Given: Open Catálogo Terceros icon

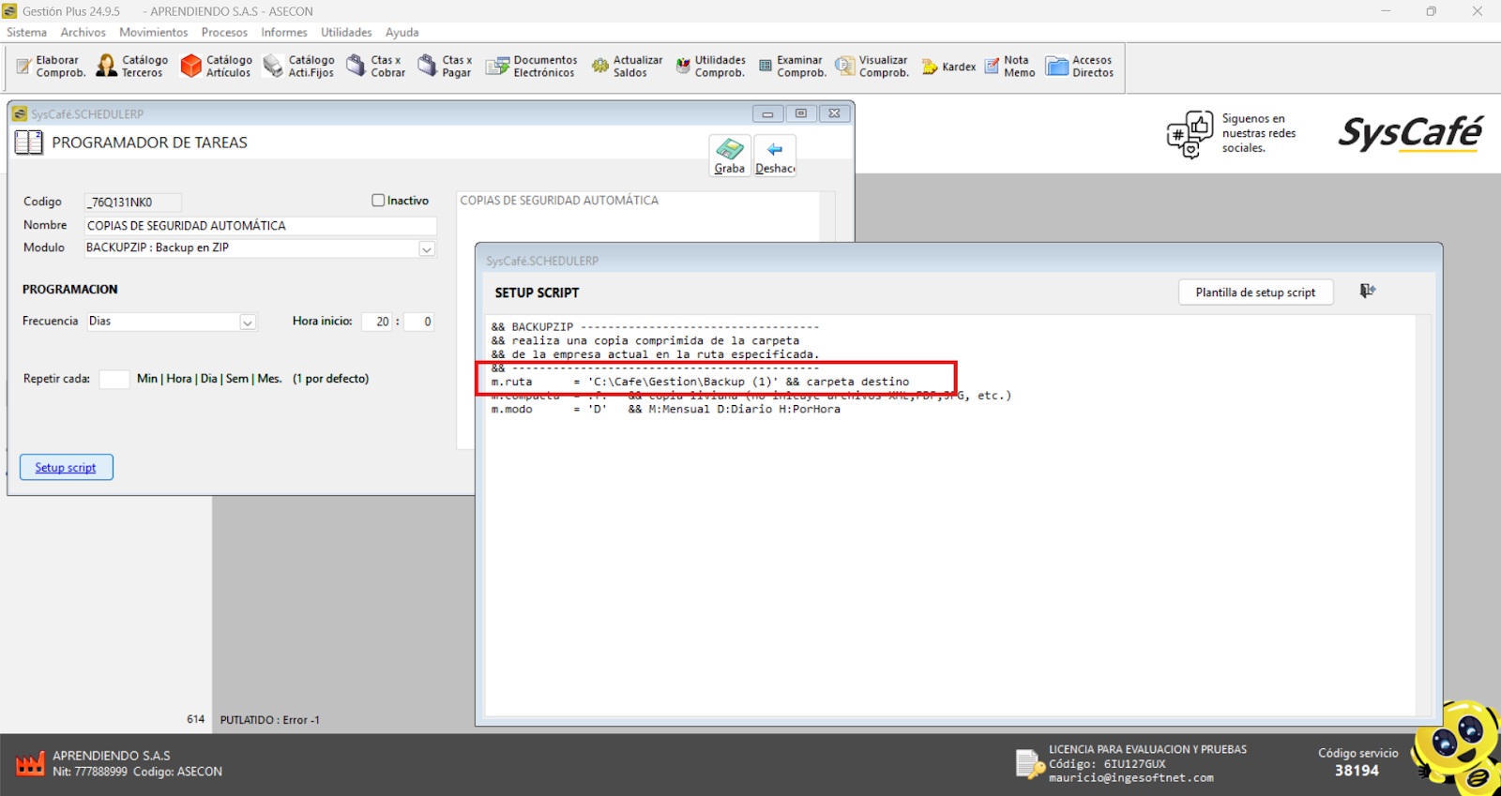Looking at the screenshot, I should pos(107,67).
